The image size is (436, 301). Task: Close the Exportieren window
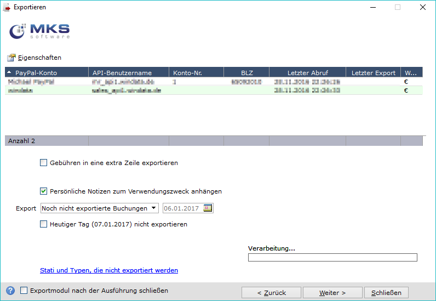[x=423, y=7]
